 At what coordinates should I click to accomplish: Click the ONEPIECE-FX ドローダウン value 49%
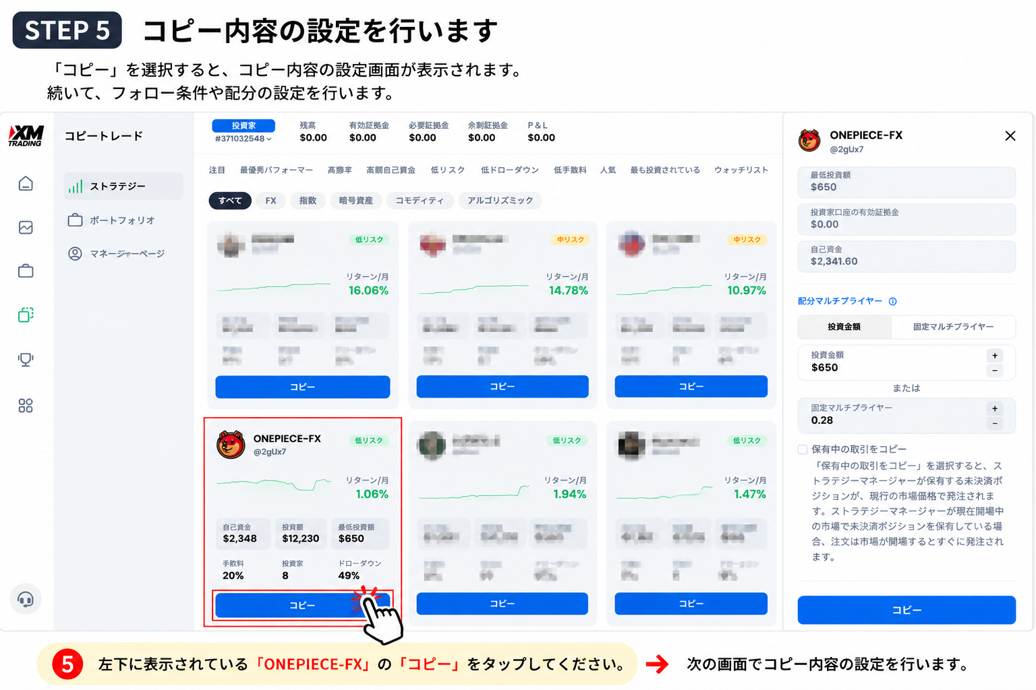pyautogui.click(x=349, y=575)
